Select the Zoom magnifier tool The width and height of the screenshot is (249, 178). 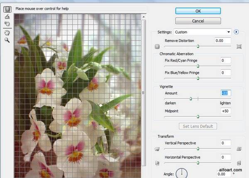coord(7,40)
